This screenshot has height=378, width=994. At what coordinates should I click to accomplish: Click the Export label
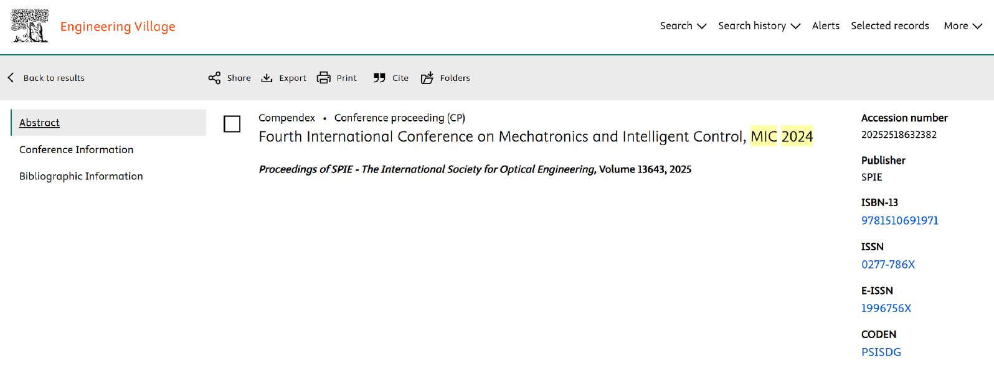[293, 78]
